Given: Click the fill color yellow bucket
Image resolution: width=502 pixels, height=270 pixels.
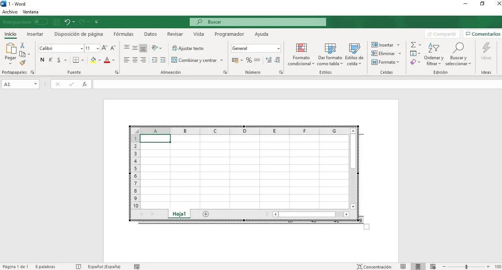Looking at the screenshot, I should [93, 60].
